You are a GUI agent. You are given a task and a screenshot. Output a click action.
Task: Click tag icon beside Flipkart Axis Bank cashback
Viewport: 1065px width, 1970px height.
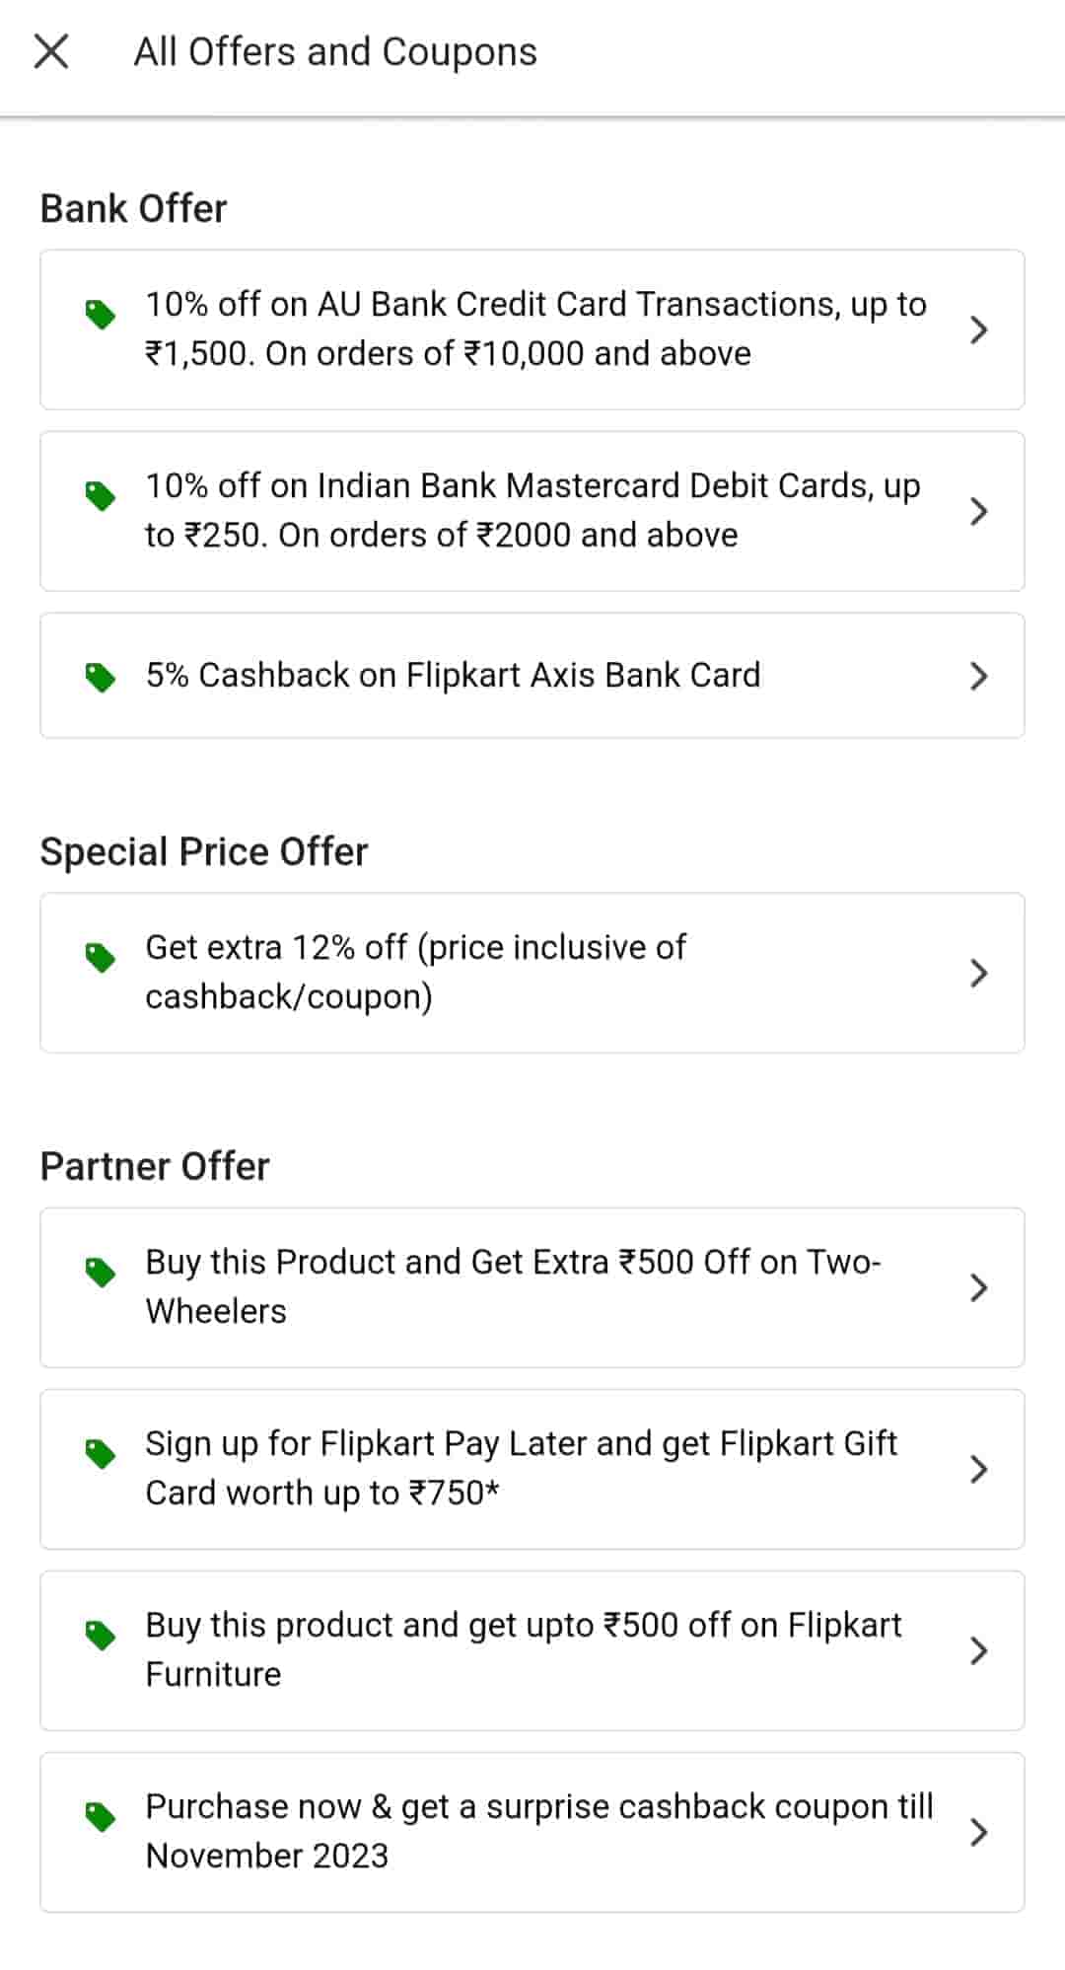pos(101,678)
